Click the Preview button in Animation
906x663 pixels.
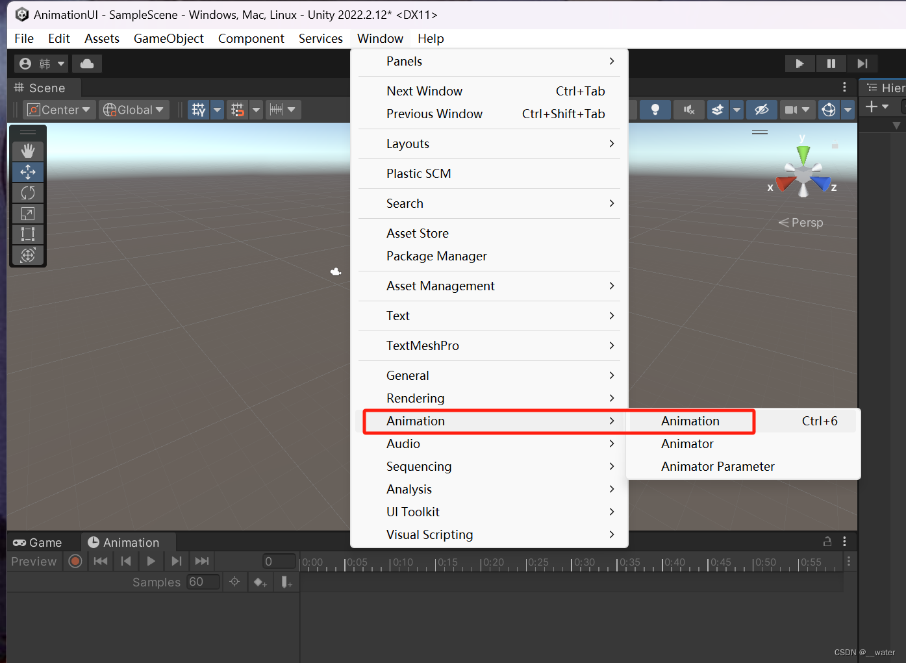point(34,561)
